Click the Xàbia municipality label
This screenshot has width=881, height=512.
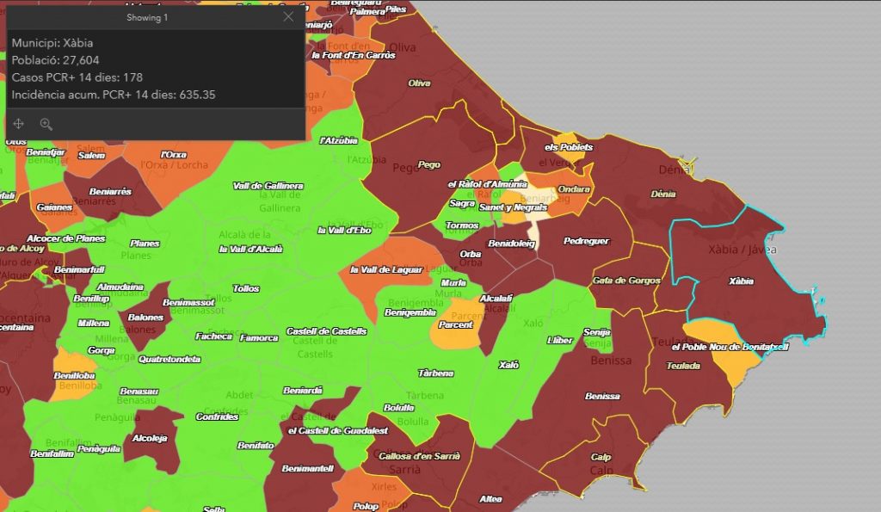pyautogui.click(x=741, y=281)
